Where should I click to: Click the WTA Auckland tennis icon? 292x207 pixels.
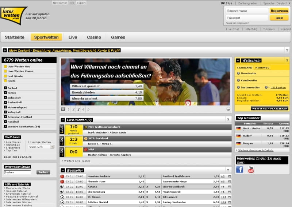(86, 138)
